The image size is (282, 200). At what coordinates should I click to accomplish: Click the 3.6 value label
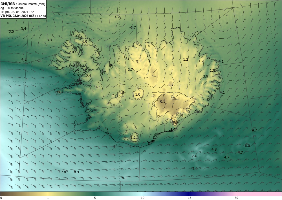[x=59, y=92]
